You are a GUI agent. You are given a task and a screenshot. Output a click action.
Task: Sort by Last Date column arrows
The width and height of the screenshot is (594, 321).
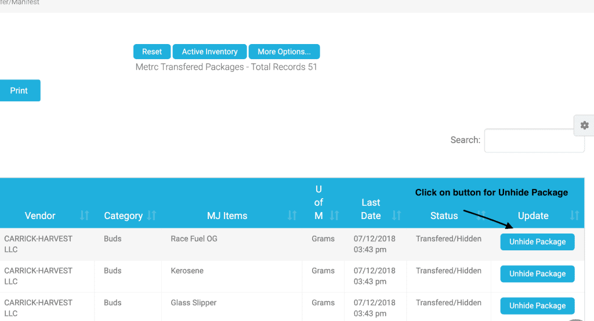[x=396, y=216]
